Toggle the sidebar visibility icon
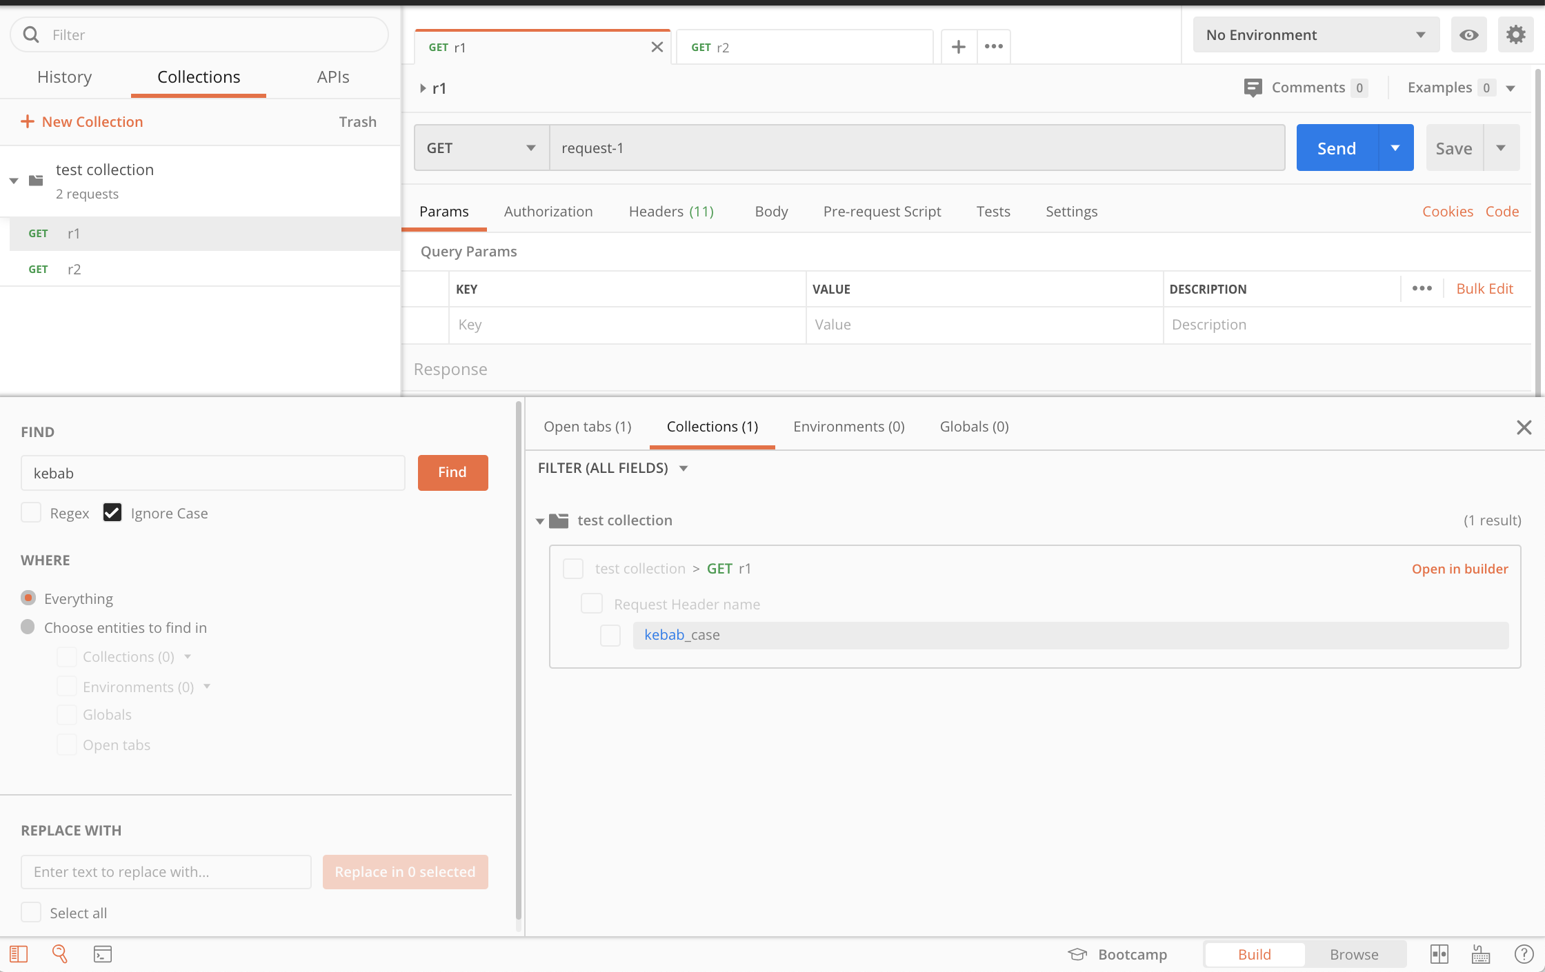Image resolution: width=1545 pixels, height=972 pixels. tap(19, 954)
